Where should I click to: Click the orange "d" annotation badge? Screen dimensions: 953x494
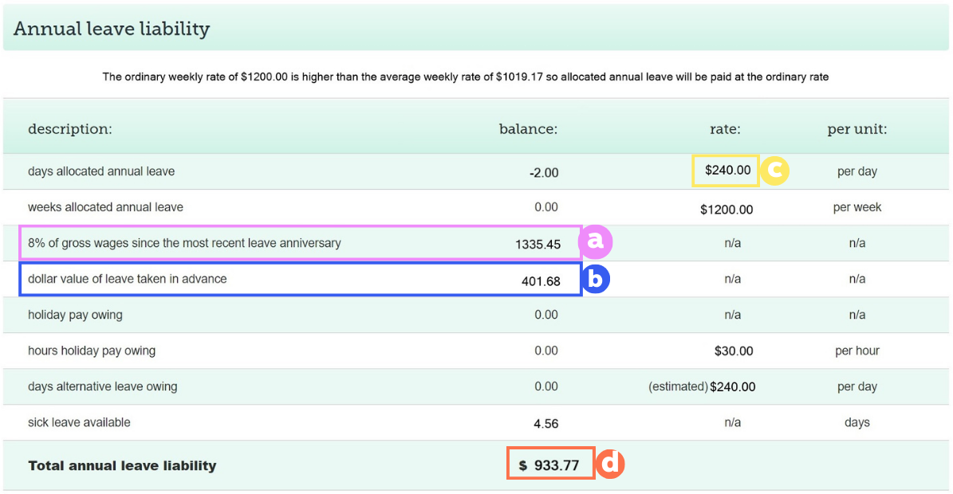(x=610, y=463)
